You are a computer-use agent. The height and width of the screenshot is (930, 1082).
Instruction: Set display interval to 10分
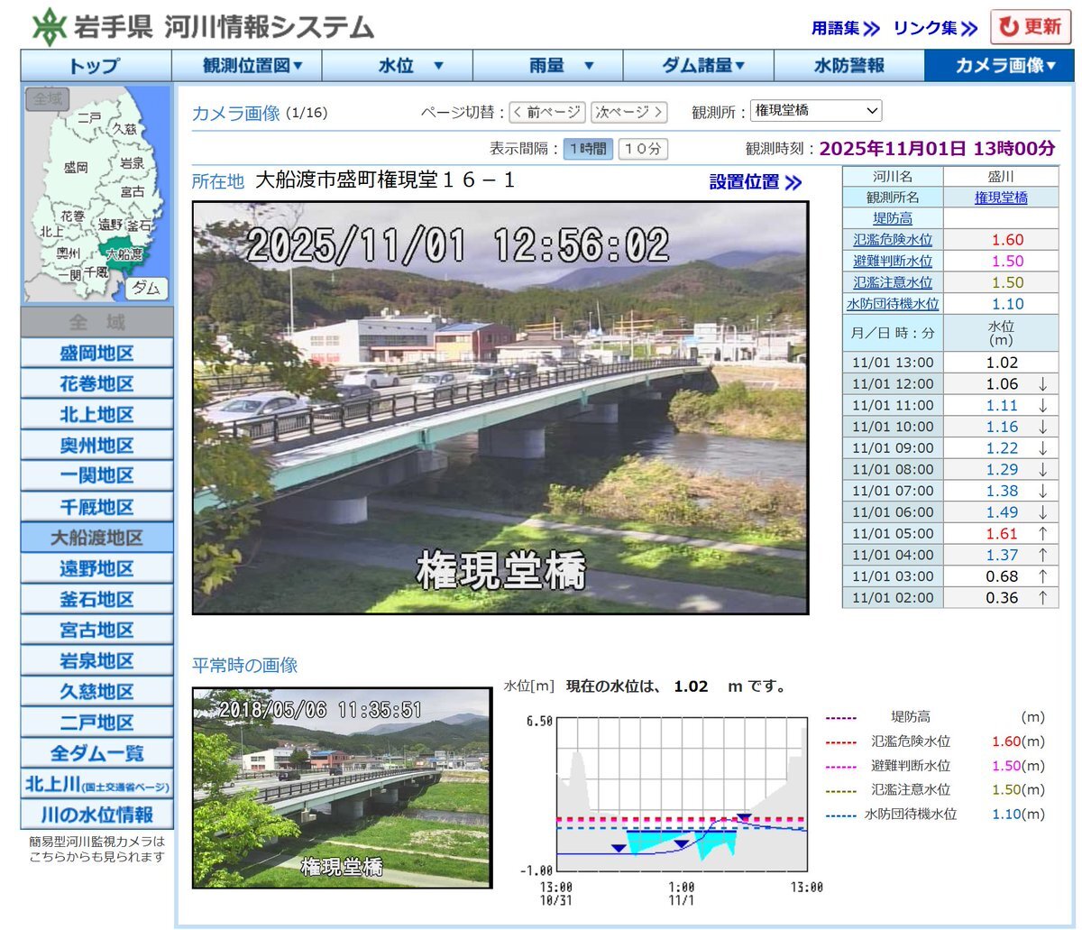(x=643, y=149)
